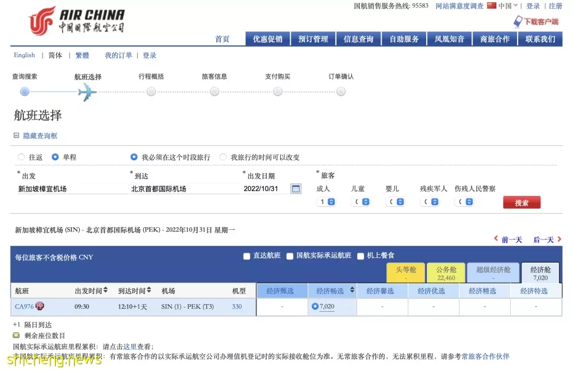Open the 联系我们 nav menu
Screen dimensions: 574x370
tap(541, 39)
